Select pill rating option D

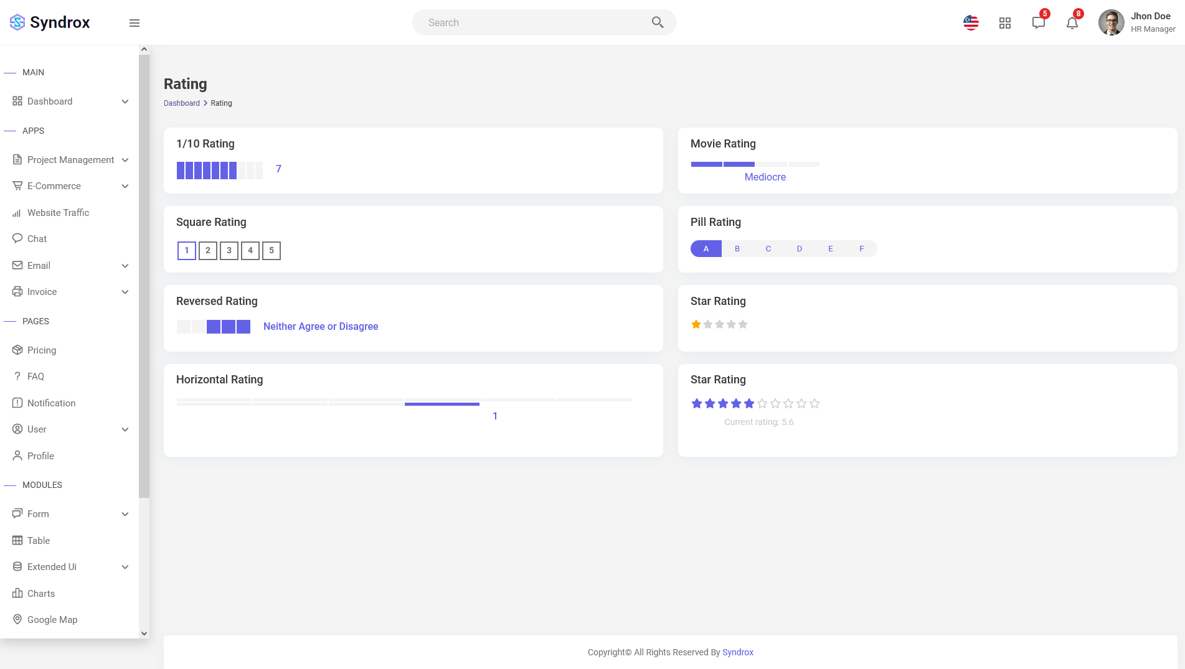pos(800,249)
